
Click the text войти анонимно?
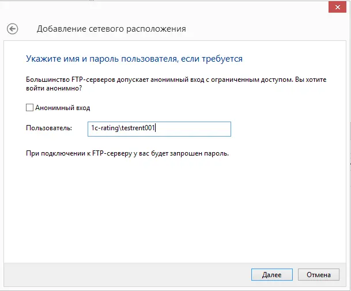click(x=54, y=88)
